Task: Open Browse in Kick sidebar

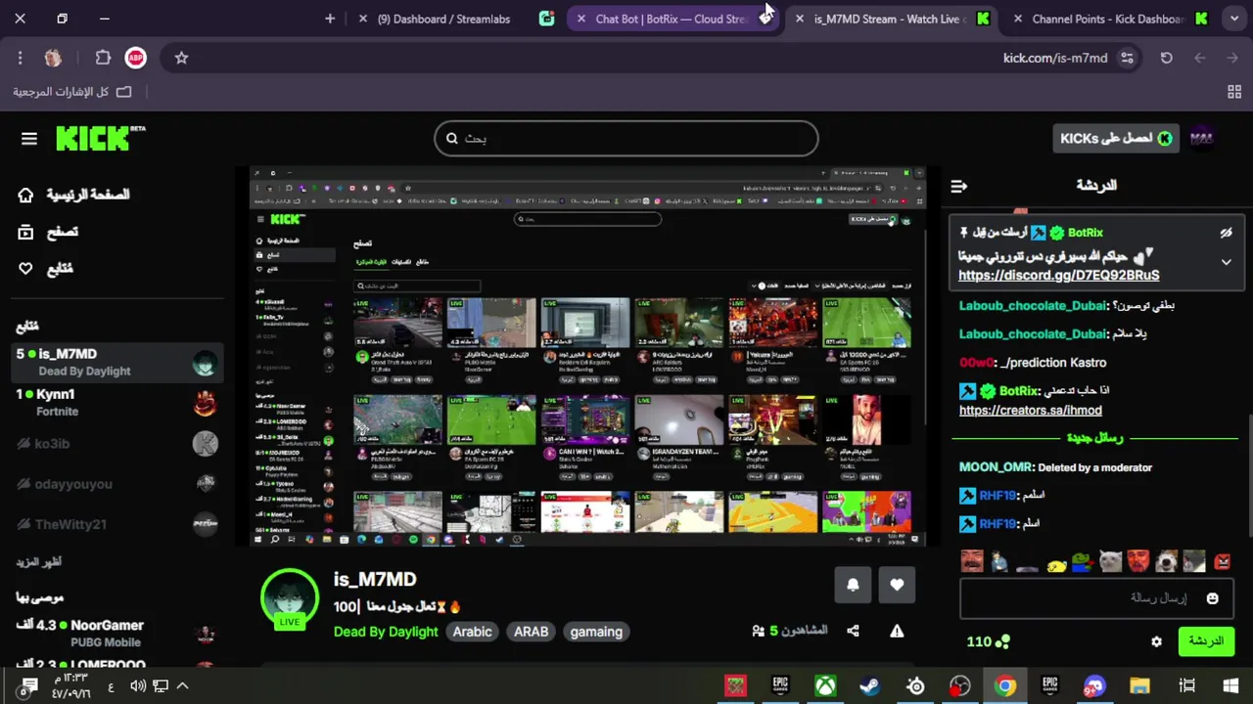Action: (x=48, y=232)
